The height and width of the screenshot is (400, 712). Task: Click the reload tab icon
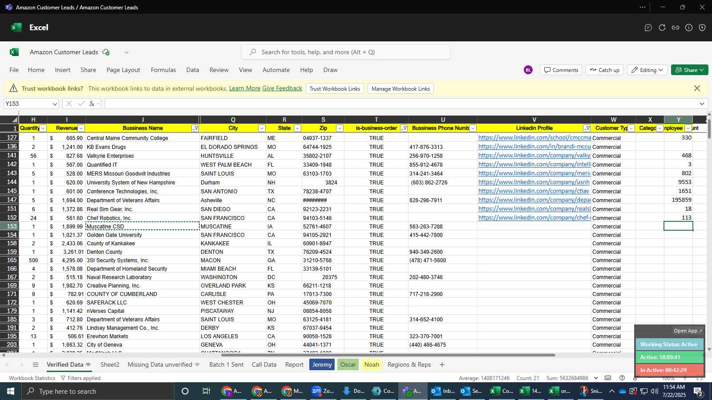coord(662,28)
